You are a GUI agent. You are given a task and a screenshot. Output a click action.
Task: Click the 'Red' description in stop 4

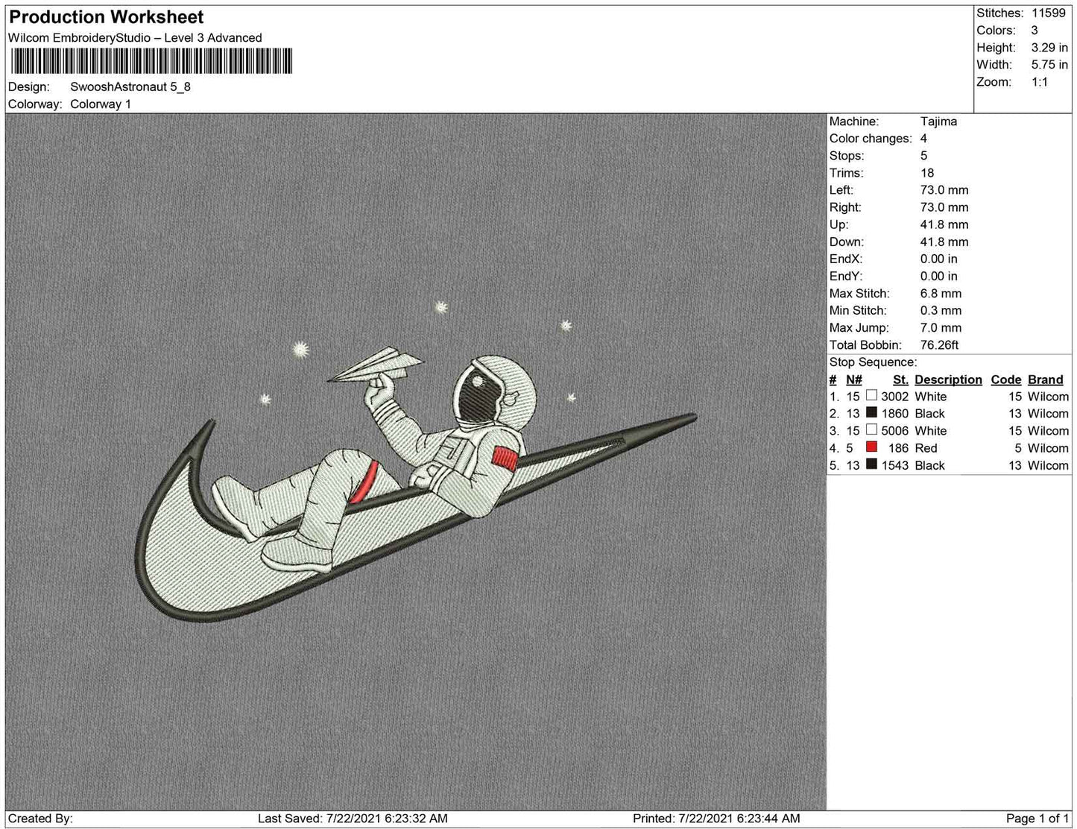[926, 448]
